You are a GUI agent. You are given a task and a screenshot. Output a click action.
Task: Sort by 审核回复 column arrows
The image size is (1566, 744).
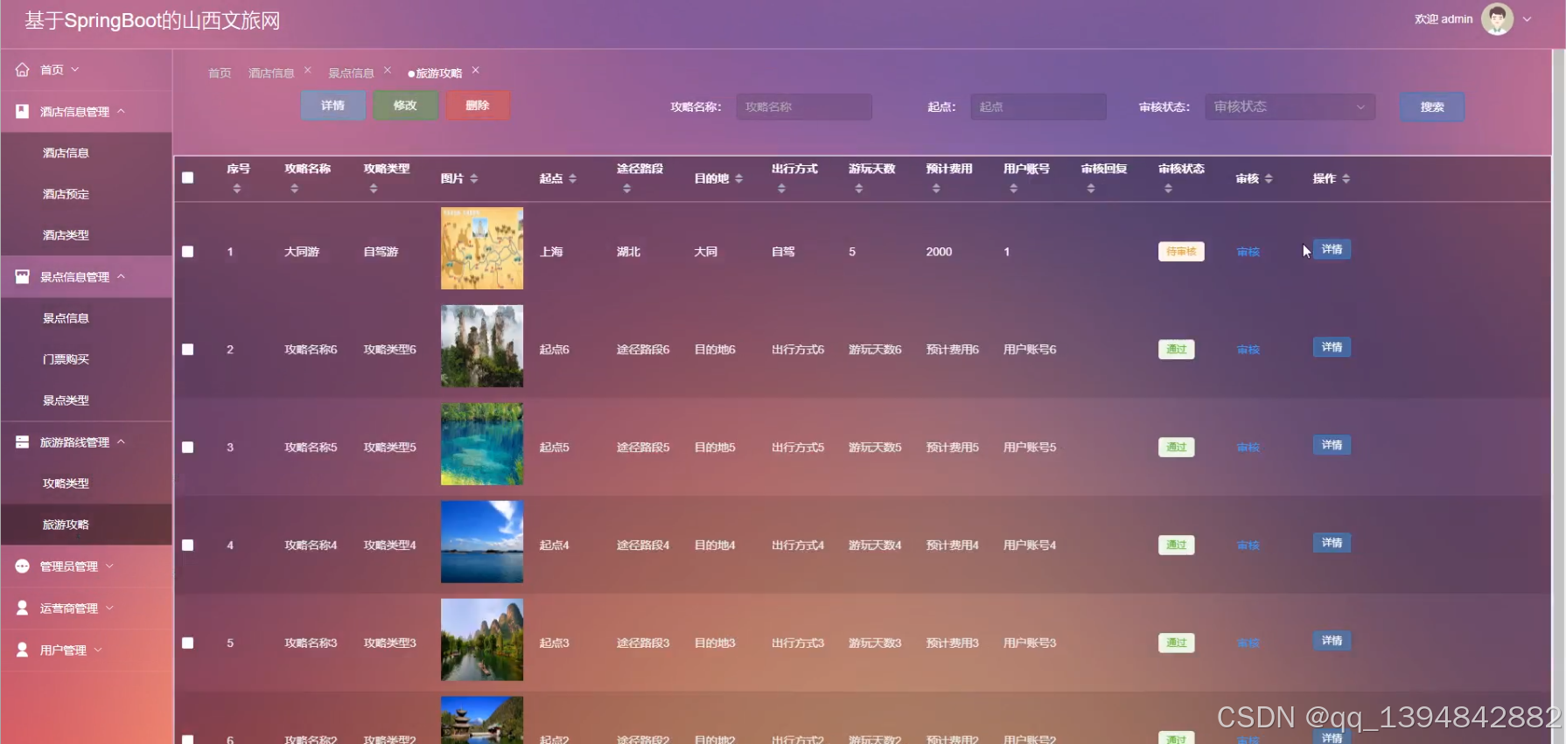1091,188
